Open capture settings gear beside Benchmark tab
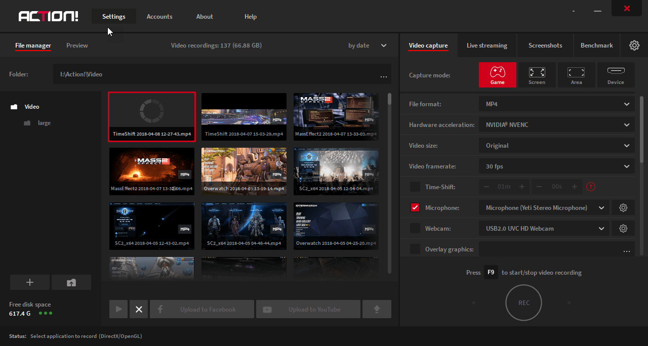This screenshot has width=648, height=346. tap(634, 46)
